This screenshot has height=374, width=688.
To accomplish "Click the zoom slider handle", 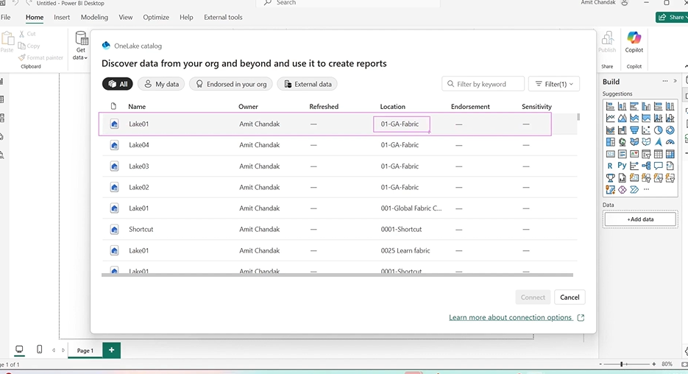I will (621, 364).
